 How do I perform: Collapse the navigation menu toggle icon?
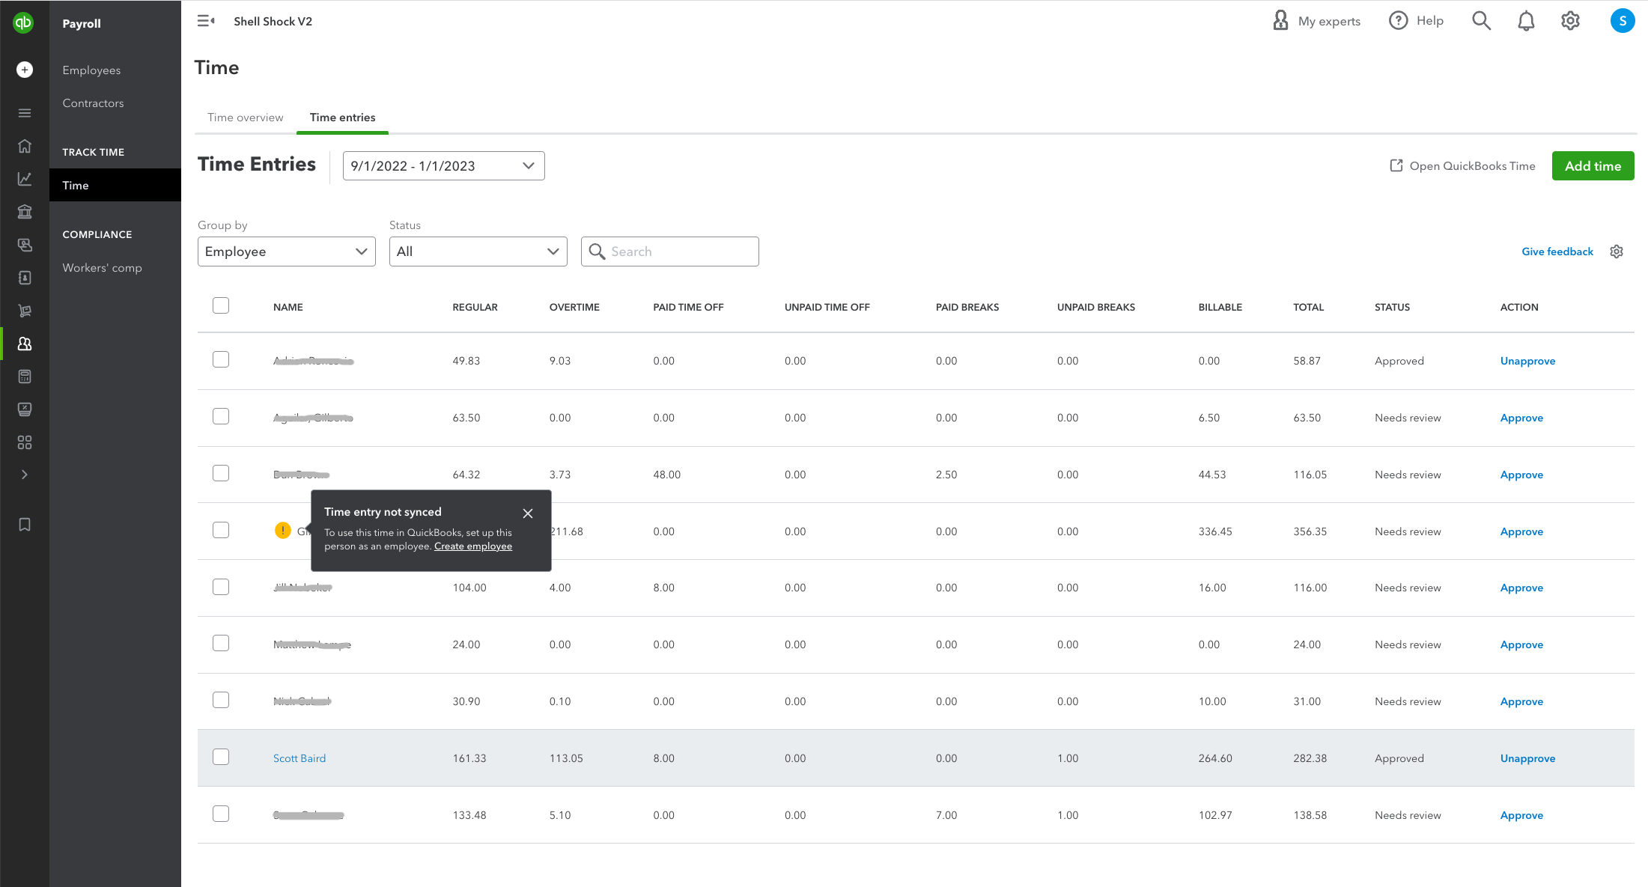(x=205, y=21)
